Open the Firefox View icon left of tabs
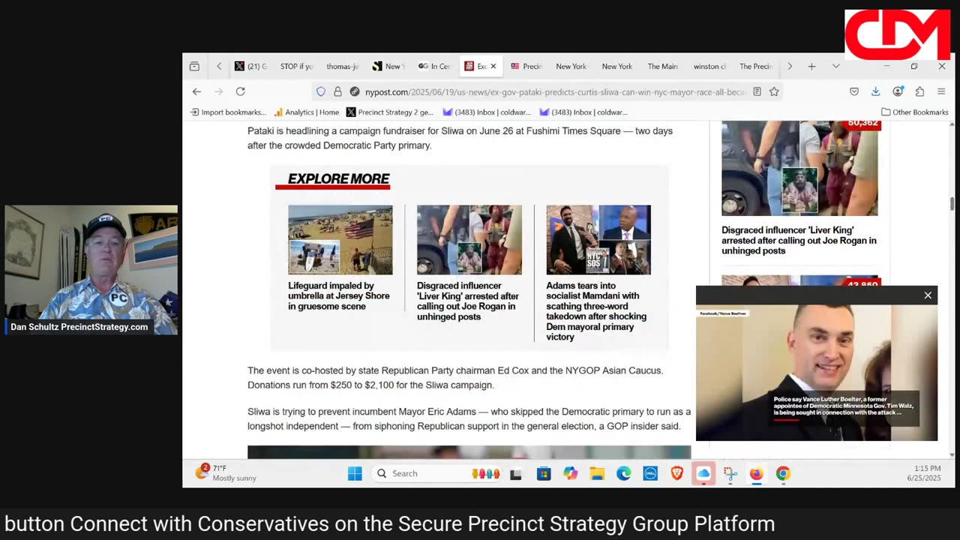Image resolution: width=960 pixels, height=540 pixels. (194, 66)
